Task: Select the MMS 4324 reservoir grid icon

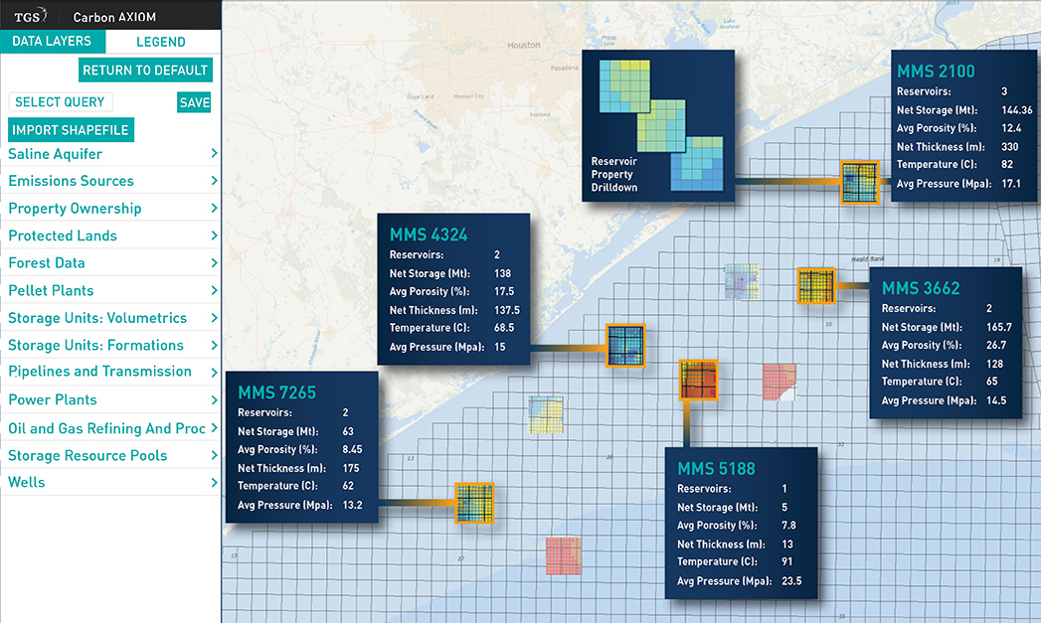Action: coord(626,346)
